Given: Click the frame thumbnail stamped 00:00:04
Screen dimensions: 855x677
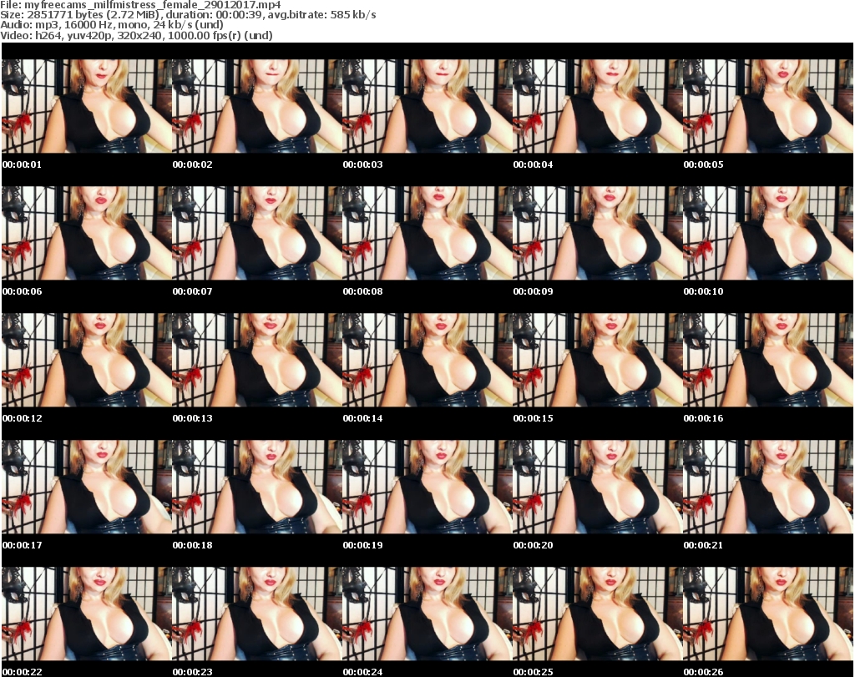Looking at the screenshot, I should tap(598, 106).
